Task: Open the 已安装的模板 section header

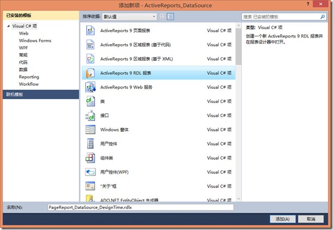Action: (41, 15)
